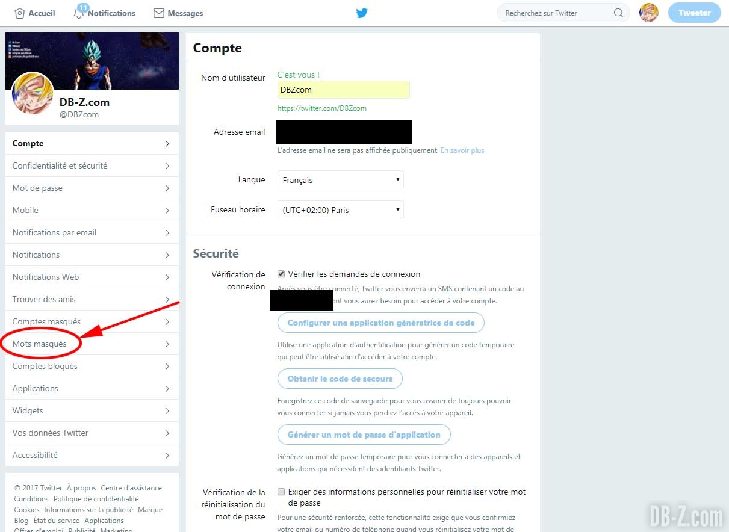Click the DB-Z.com profile name
729x532 pixels.
click(84, 102)
